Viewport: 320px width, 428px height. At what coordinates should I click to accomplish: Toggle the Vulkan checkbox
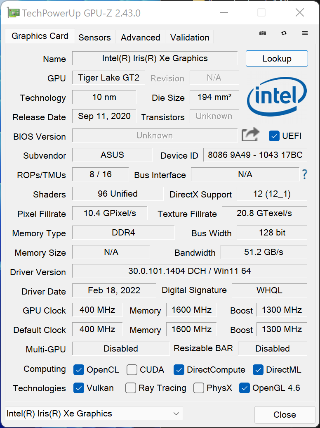[78, 388]
